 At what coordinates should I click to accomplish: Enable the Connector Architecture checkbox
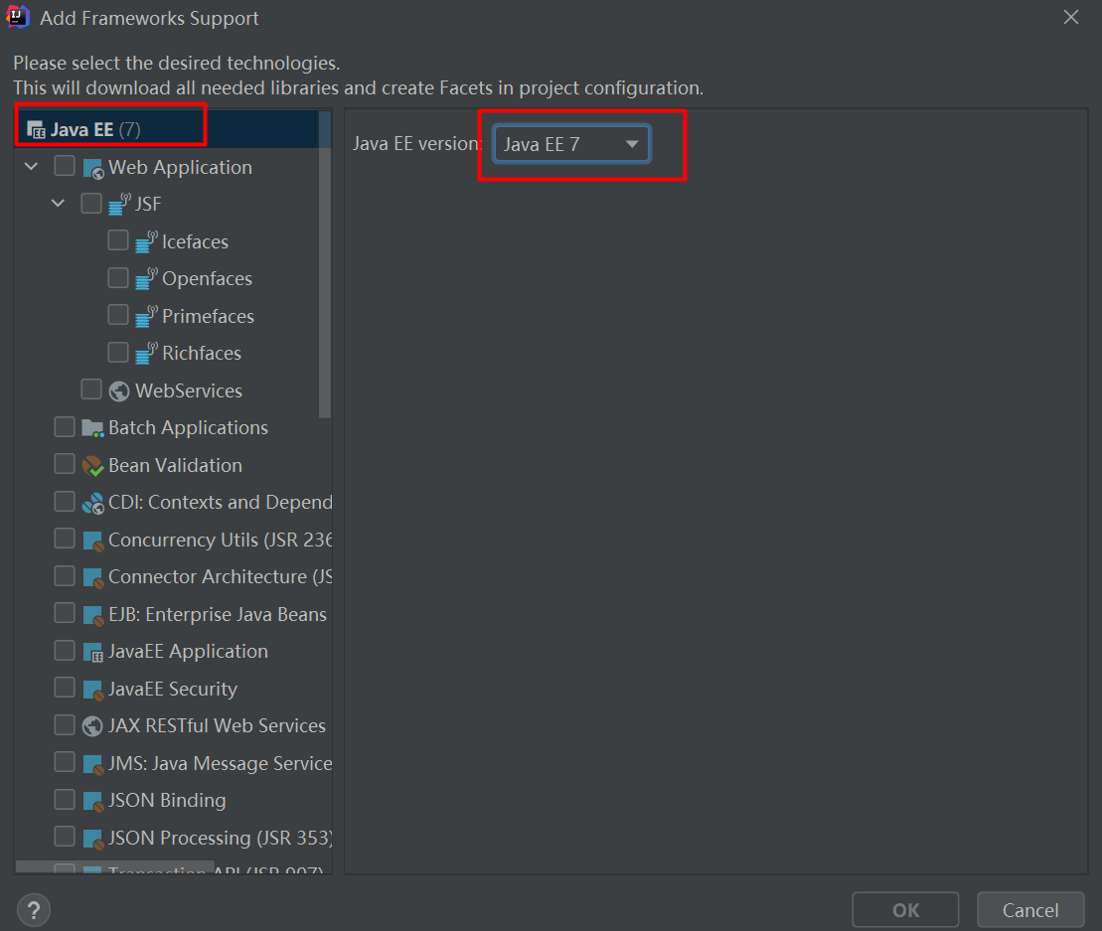click(65, 575)
